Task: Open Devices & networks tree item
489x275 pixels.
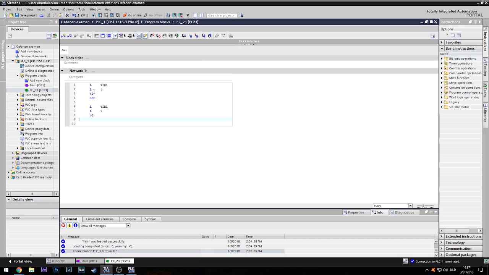Action: click(x=34, y=56)
